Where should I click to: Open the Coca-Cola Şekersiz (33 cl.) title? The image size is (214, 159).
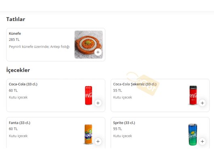(135, 84)
